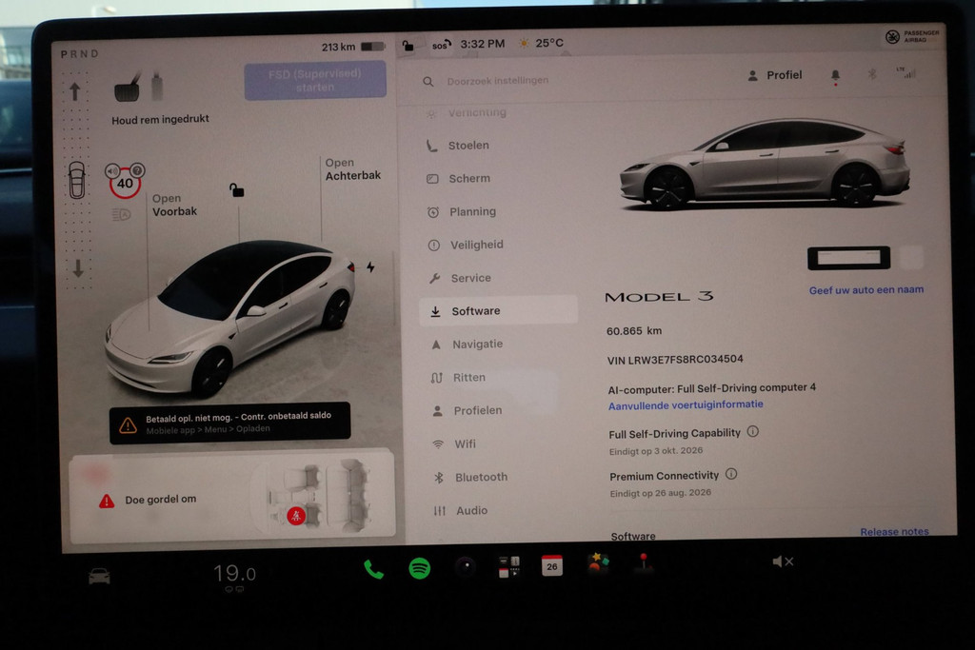Open the Profiel profile menu
The image size is (975, 650).
pos(775,75)
